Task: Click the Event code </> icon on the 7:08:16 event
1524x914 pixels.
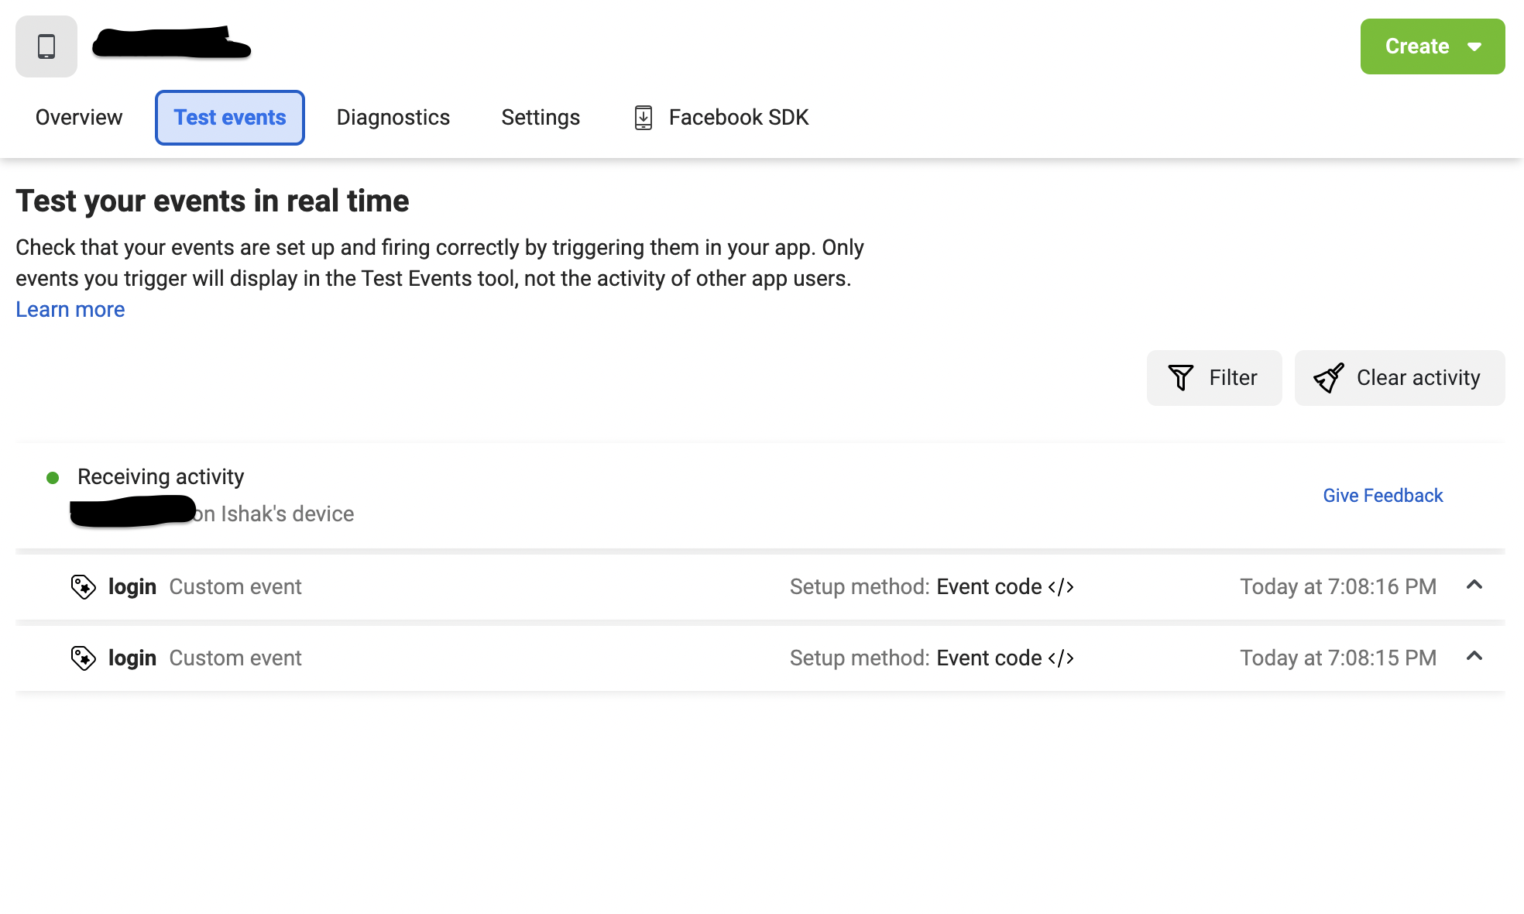Action: click(x=1062, y=586)
